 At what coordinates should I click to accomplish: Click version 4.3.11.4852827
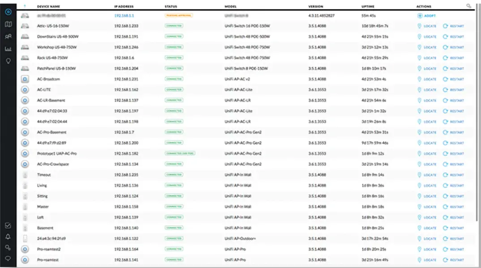point(321,16)
